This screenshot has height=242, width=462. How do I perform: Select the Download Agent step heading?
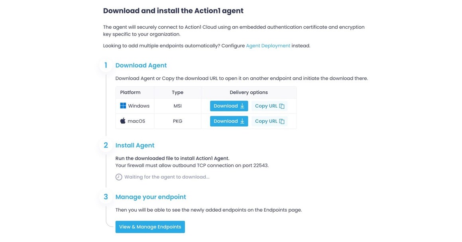coord(141,65)
